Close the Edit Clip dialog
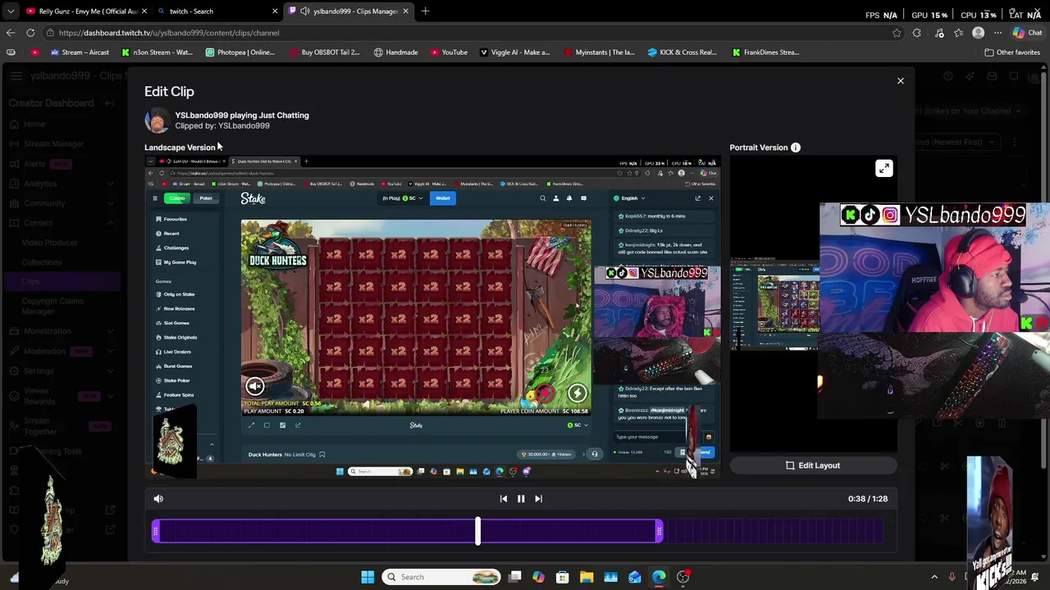This screenshot has height=590, width=1050. pyautogui.click(x=900, y=81)
